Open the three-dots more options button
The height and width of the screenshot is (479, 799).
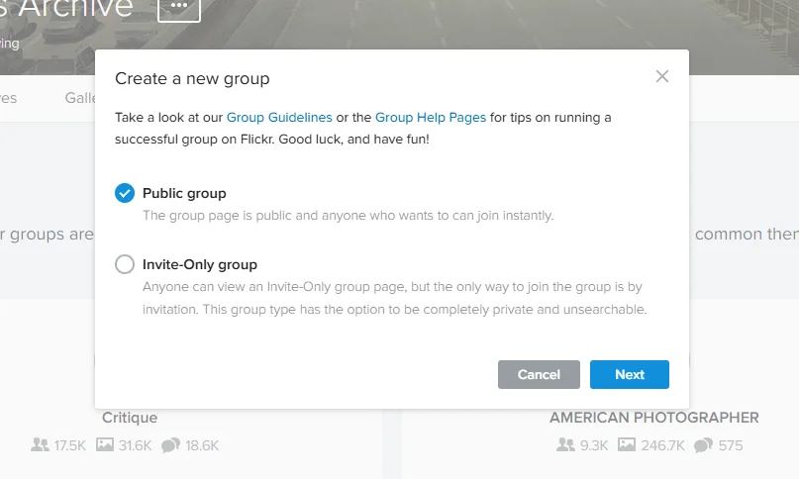click(x=178, y=7)
